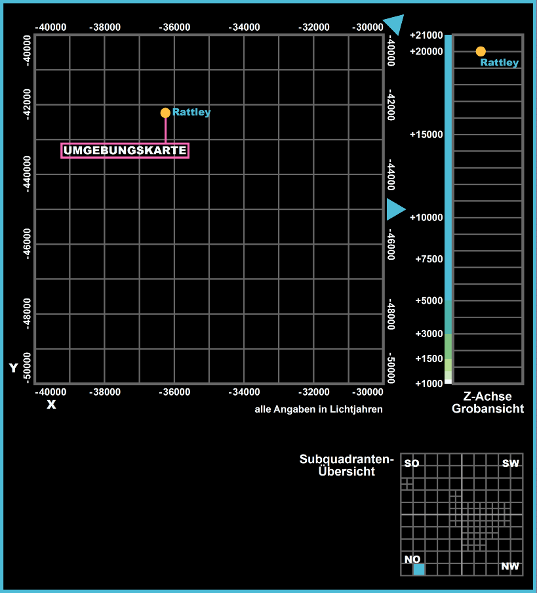The height and width of the screenshot is (593, 537).
Task: Click the blue triangle arrow above the map's top-right corner
Action: point(395,24)
